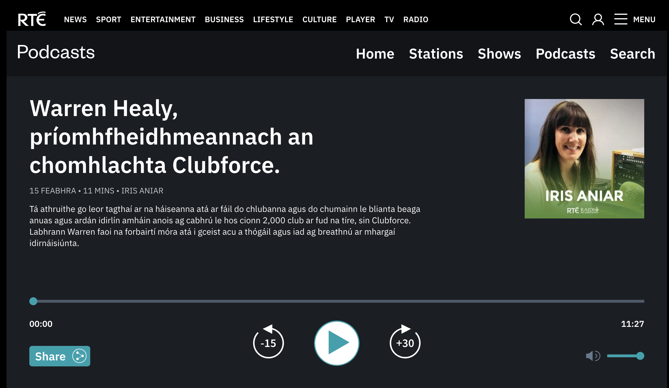The image size is (669, 388).
Task: Click the 11:27 duration label
Action: 633,324
